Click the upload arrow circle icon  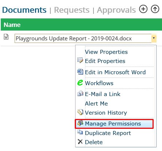155,9
